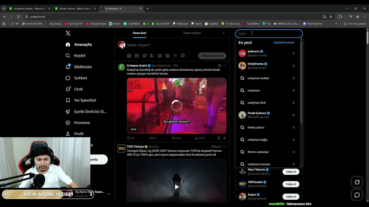
Task: Tag a location in the composer
Action: pyautogui.click(x=175, y=56)
